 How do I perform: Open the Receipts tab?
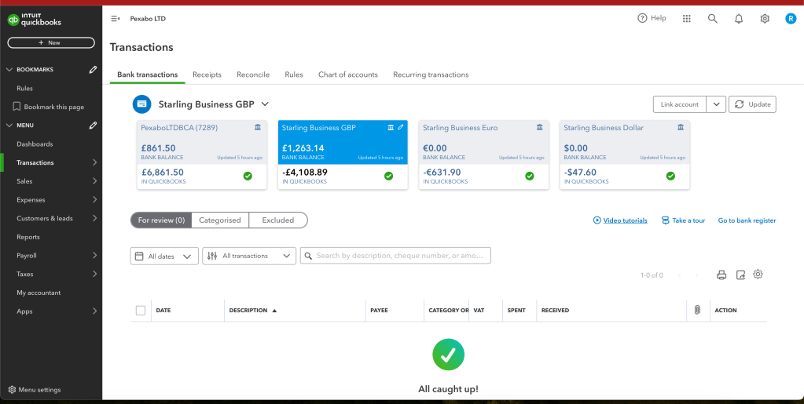[x=207, y=75]
